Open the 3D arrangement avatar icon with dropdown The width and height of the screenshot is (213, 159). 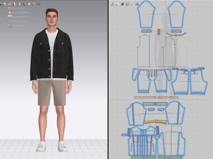coord(15,4)
